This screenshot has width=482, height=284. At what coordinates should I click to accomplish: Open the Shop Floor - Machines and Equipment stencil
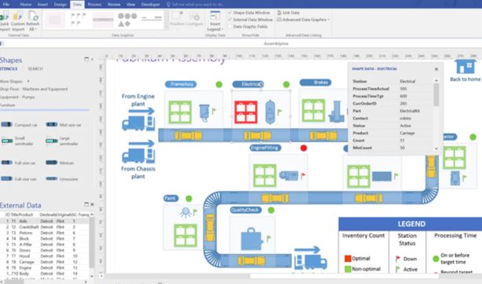[x=34, y=89]
